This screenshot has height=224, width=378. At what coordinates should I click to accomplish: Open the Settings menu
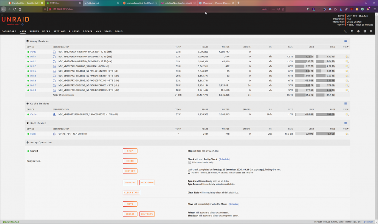pyautogui.click(x=59, y=31)
